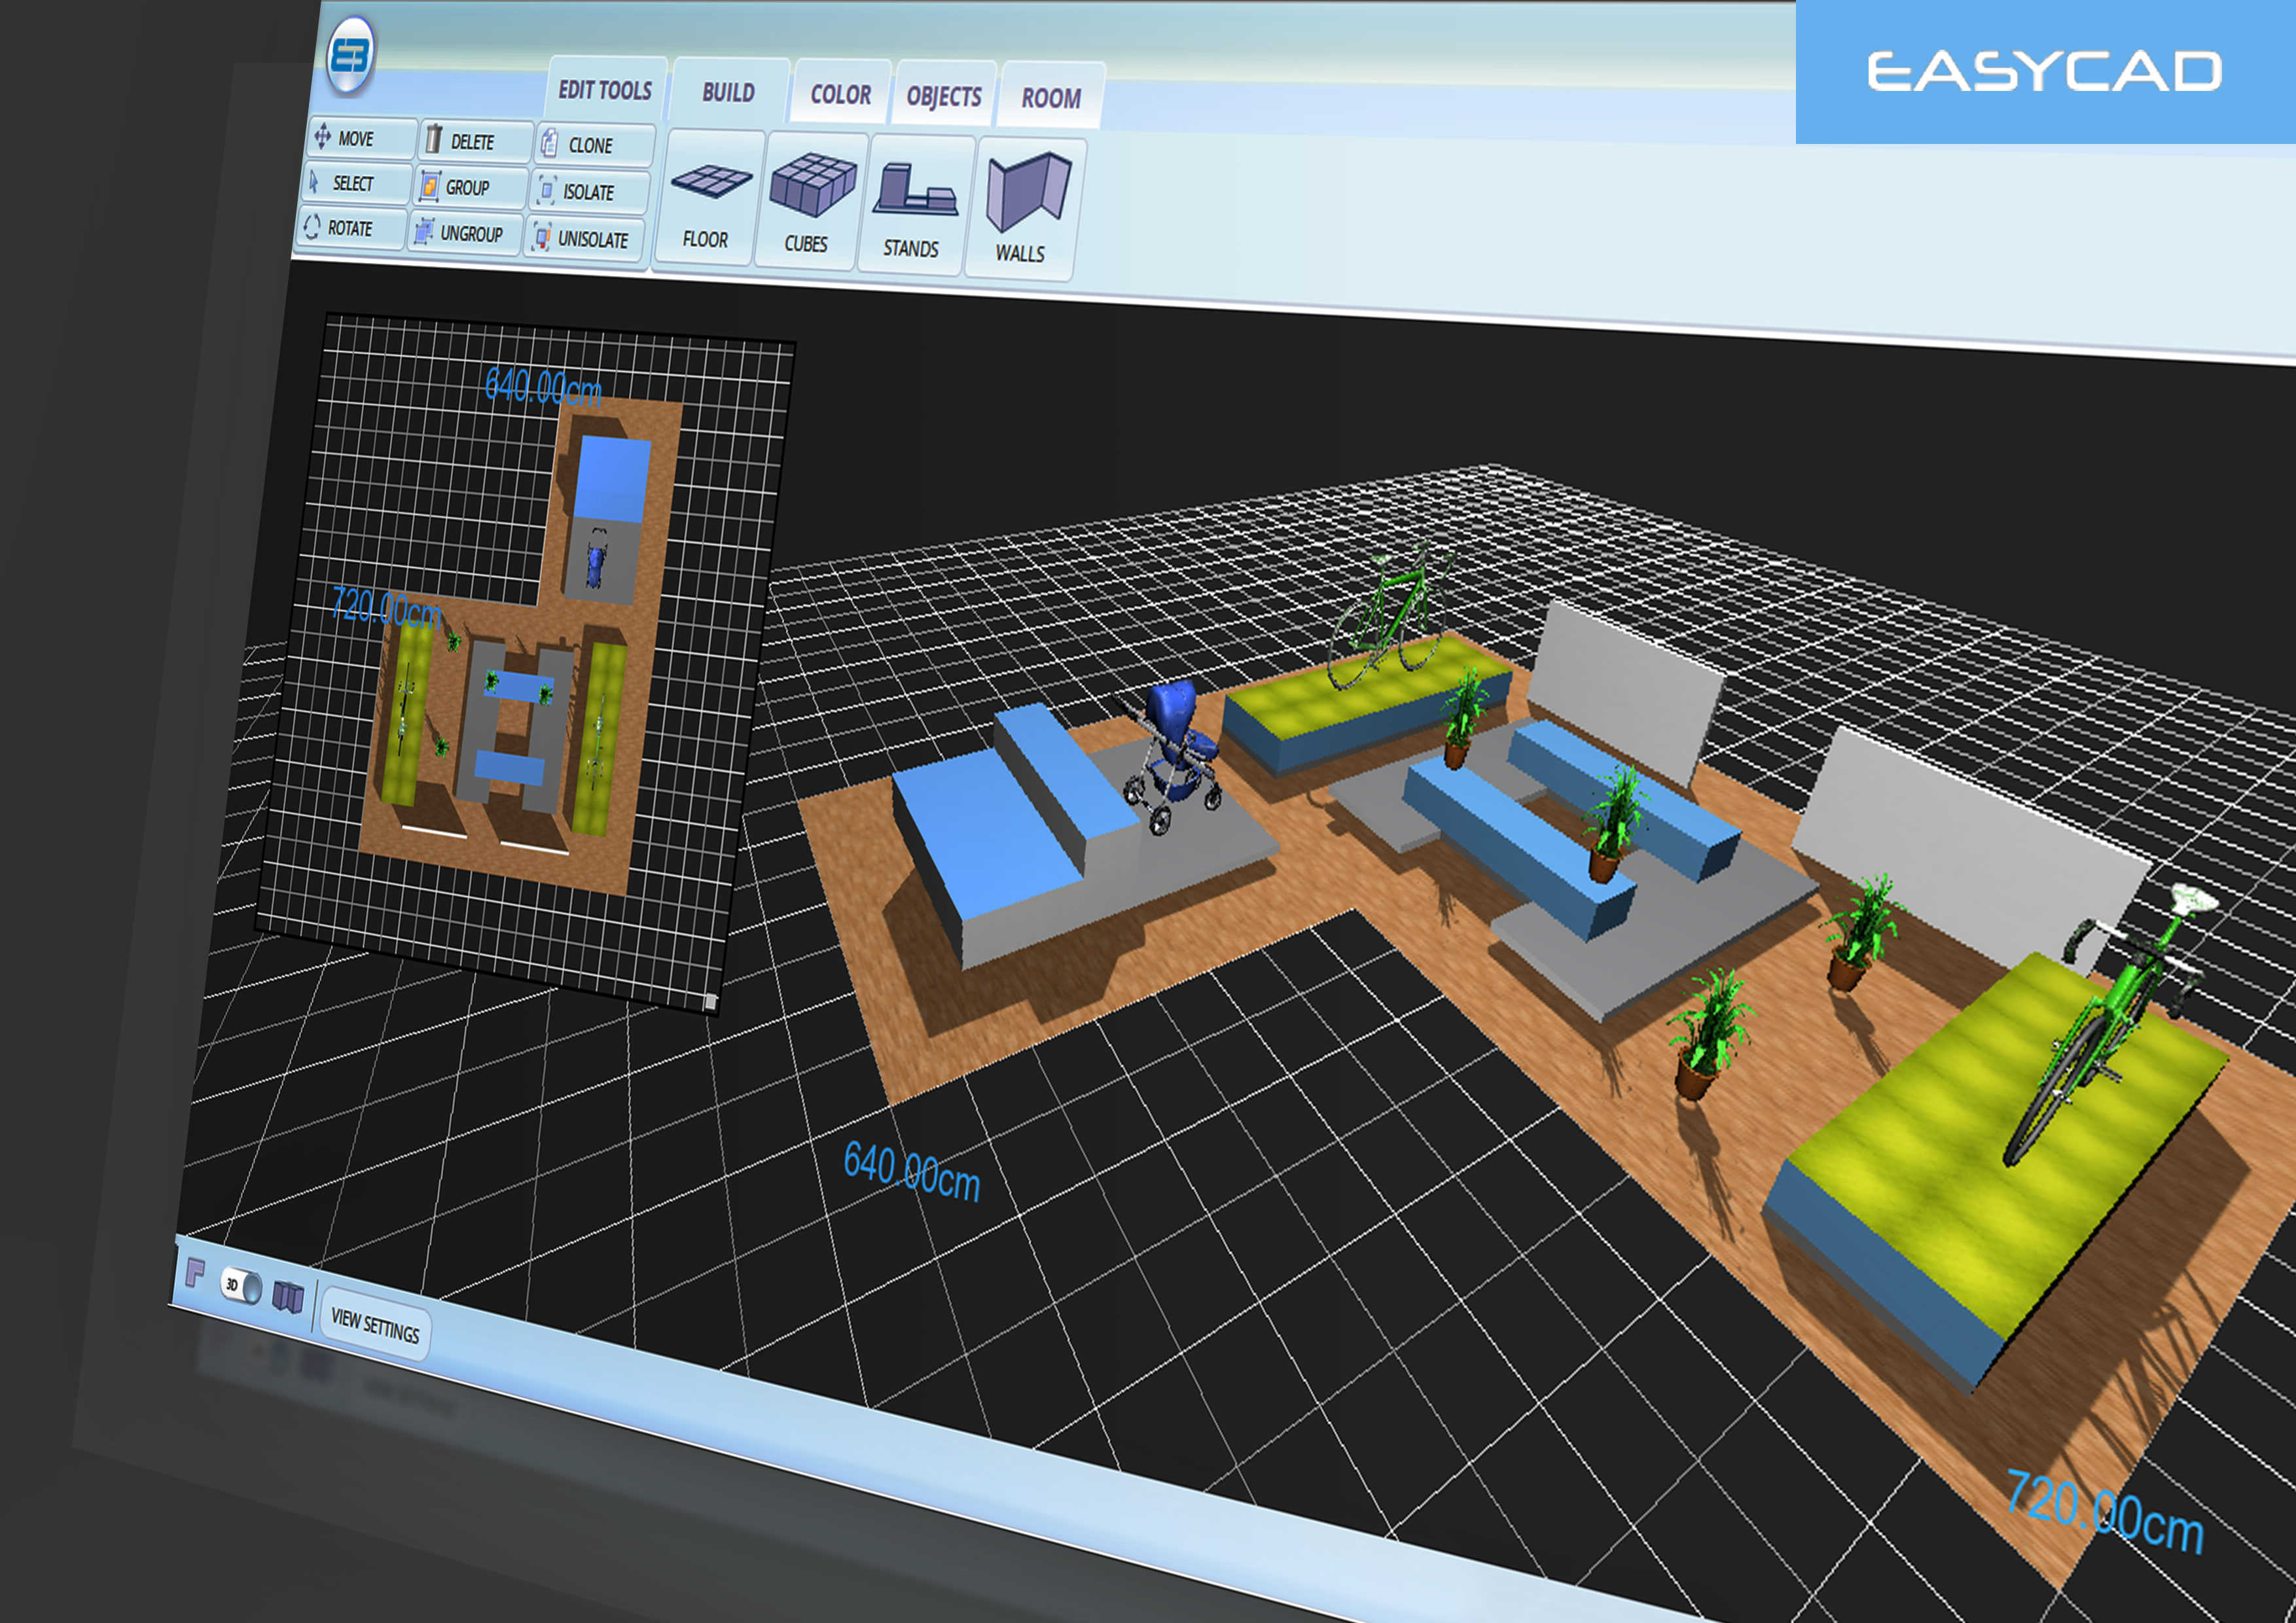Click the Delete tool with trash can

click(474, 141)
